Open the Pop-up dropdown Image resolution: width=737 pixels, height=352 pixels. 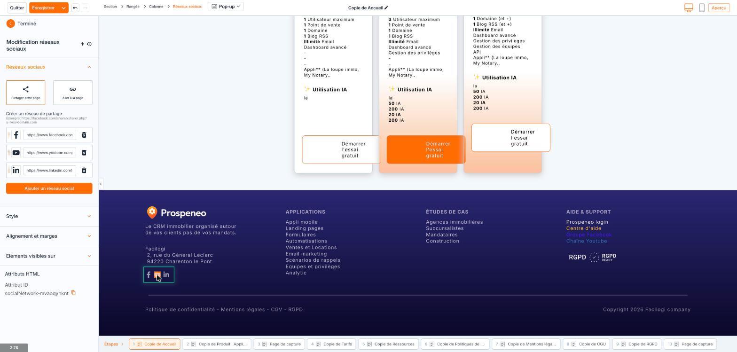click(x=226, y=7)
